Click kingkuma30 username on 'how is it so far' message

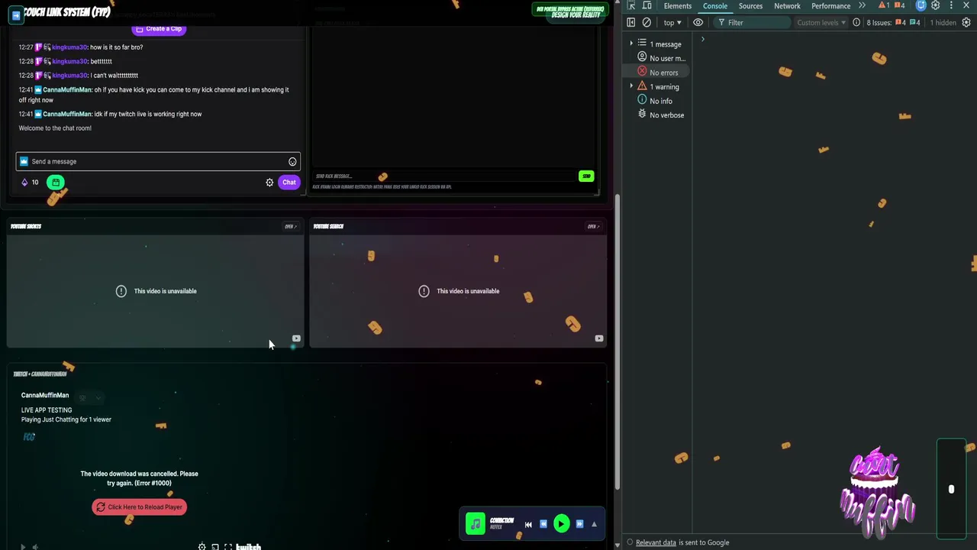(x=69, y=47)
